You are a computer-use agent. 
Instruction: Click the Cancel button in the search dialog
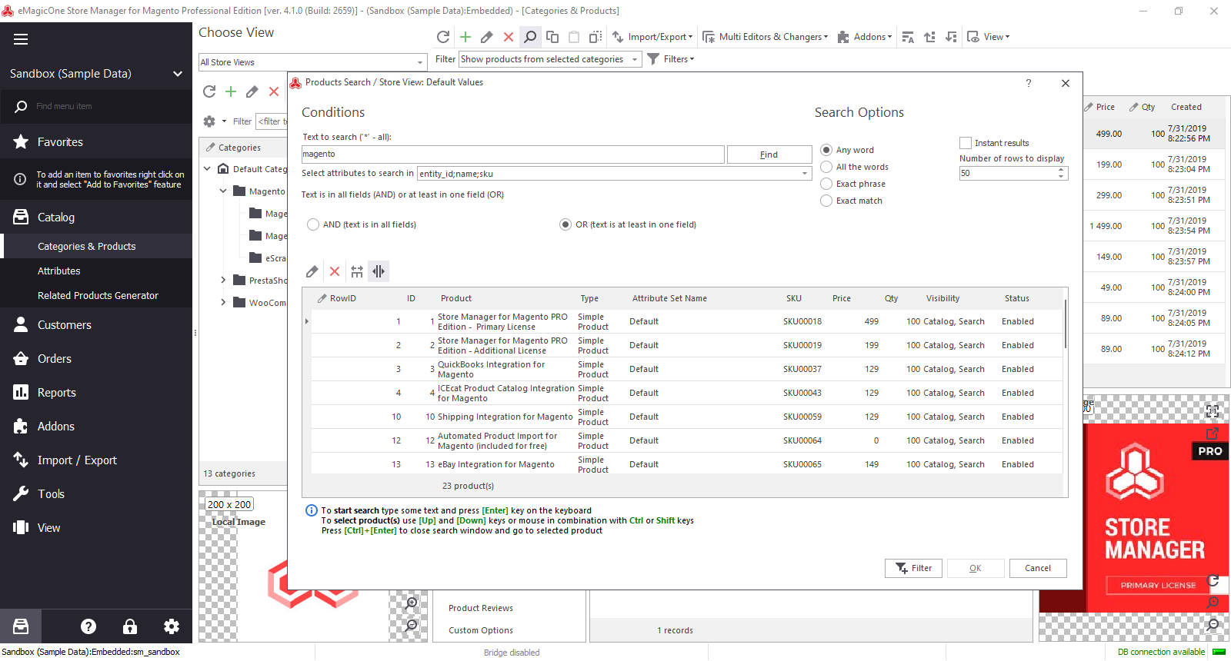click(1037, 568)
